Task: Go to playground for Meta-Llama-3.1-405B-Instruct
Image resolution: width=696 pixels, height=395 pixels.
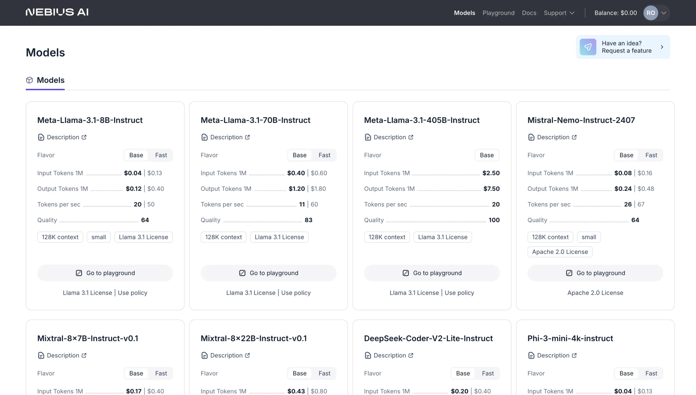Action: pyautogui.click(x=432, y=273)
